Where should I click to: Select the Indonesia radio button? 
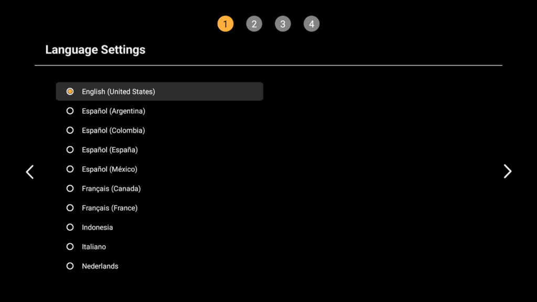pos(70,228)
